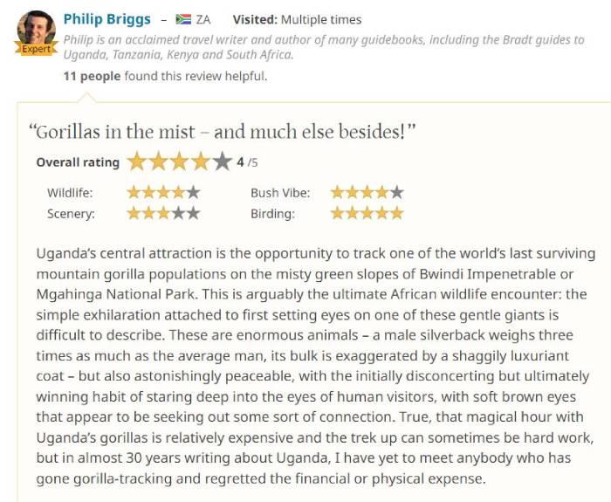Screen dimensions: 611x502
Task: Click '11 people found this review helpful'
Action: [165, 76]
